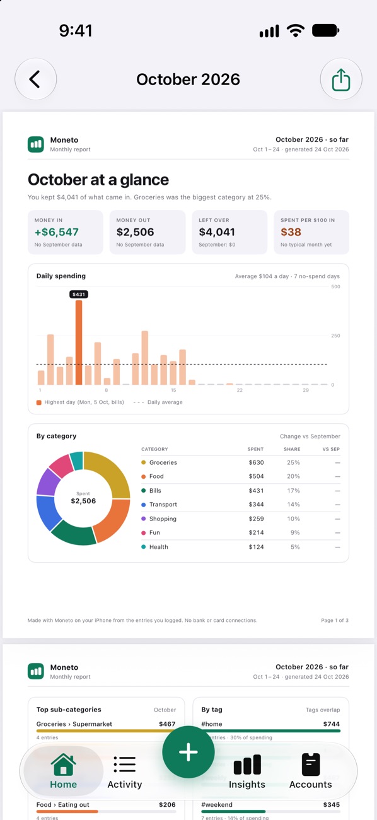377x820 pixels.
Task: Tap the $431 tooltip label
Action: point(79,295)
